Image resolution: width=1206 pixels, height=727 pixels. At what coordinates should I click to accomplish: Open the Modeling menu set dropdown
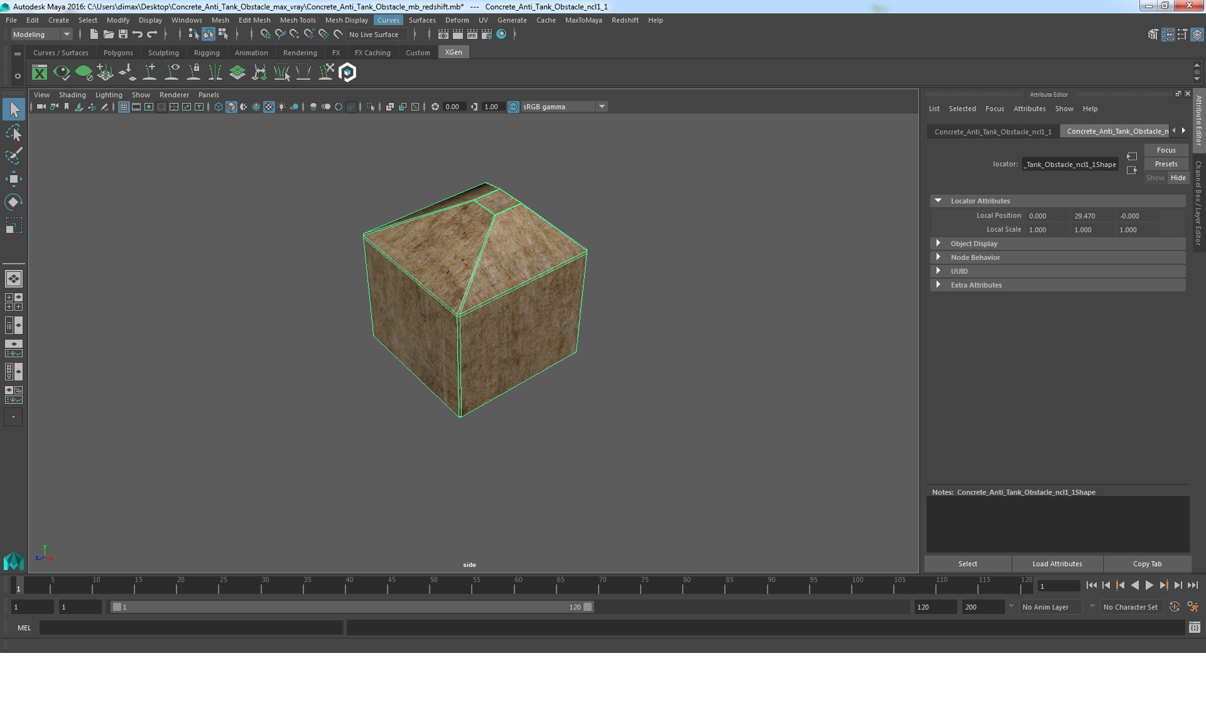[x=41, y=35]
